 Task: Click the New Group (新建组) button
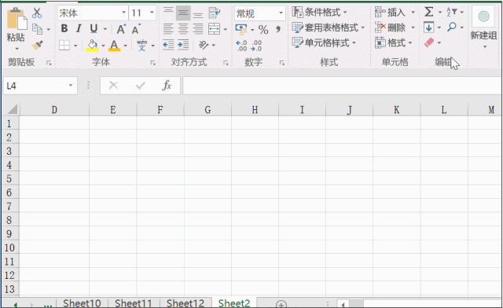(x=483, y=27)
